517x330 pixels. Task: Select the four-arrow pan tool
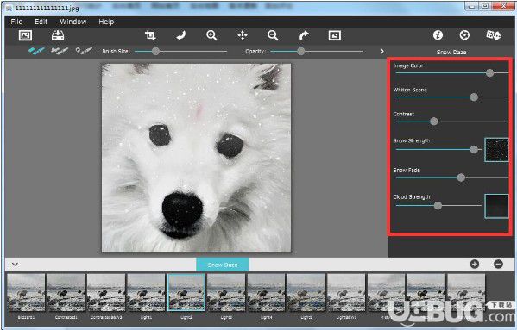coord(243,35)
